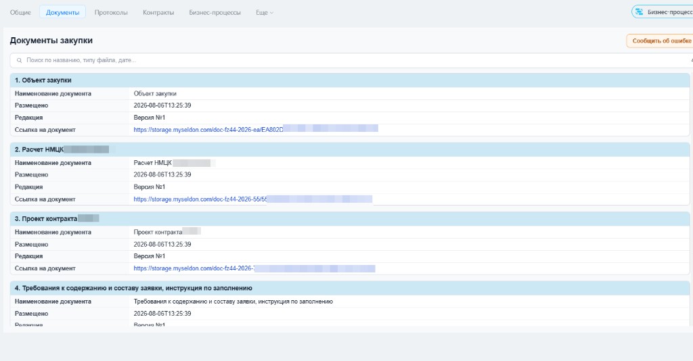Image resolution: width=693 pixels, height=361 pixels.
Task: Select section header 2. Расчет НМЦК
Action: point(350,149)
